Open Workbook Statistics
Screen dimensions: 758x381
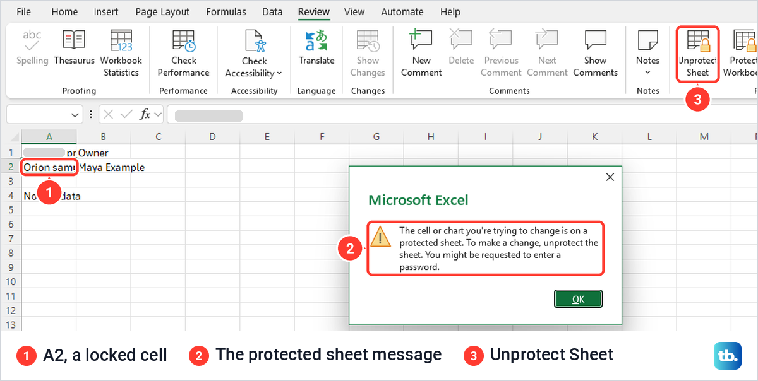click(x=121, y=53)
